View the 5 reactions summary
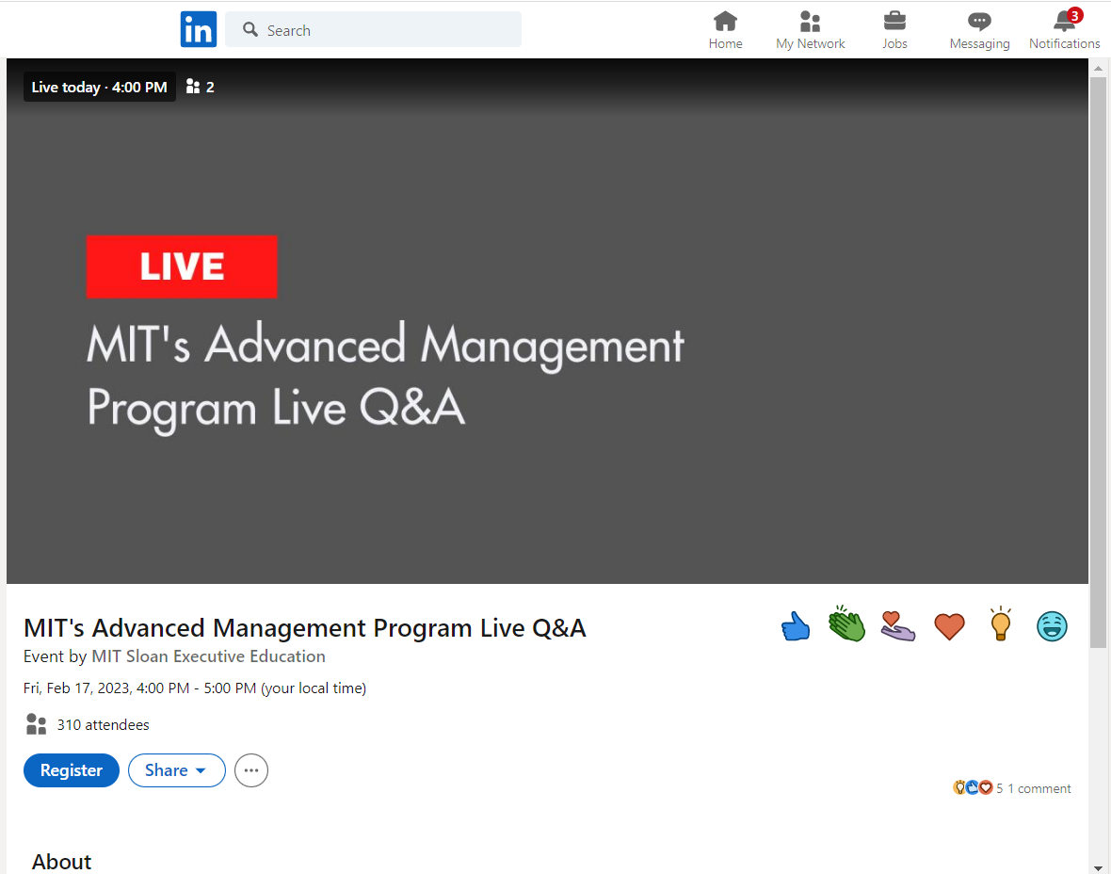 coord(978,787)
